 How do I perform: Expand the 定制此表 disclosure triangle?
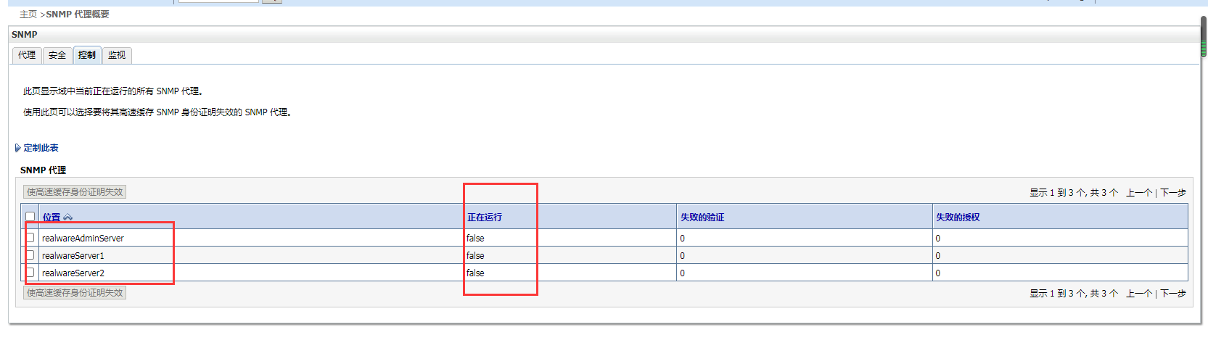17,148
